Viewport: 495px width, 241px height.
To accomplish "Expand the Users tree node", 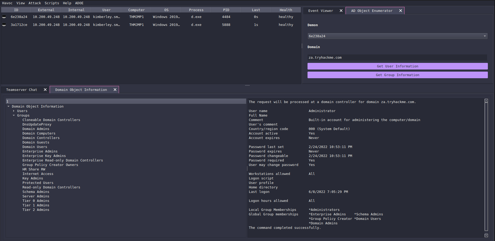I will [x=14, y=111].
